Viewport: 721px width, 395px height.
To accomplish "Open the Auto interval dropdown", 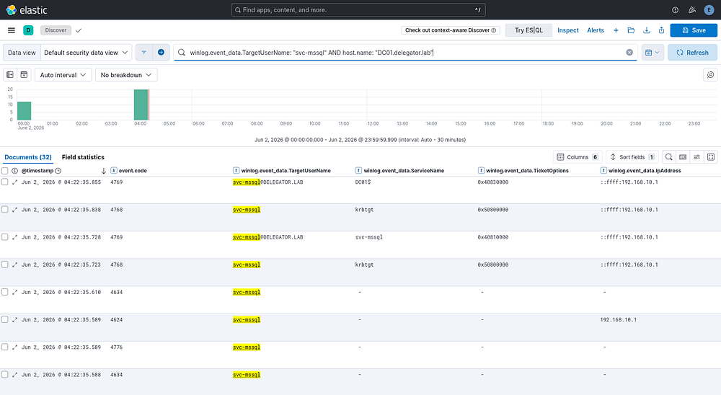I will [63, 75].
